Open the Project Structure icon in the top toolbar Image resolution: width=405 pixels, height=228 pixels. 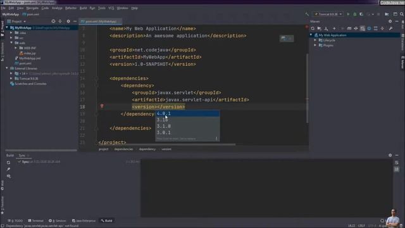[x=387, y=14]
